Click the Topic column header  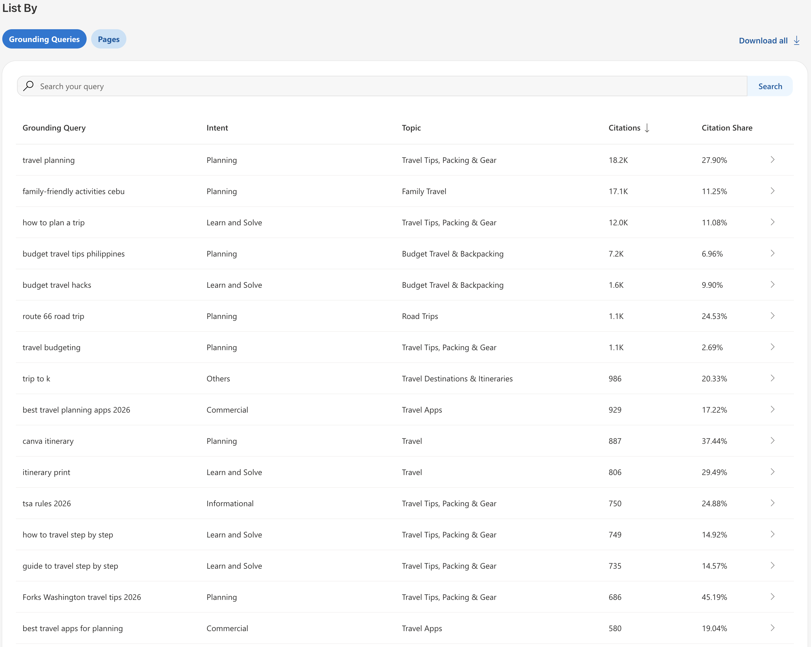click(x=411, y=128)
